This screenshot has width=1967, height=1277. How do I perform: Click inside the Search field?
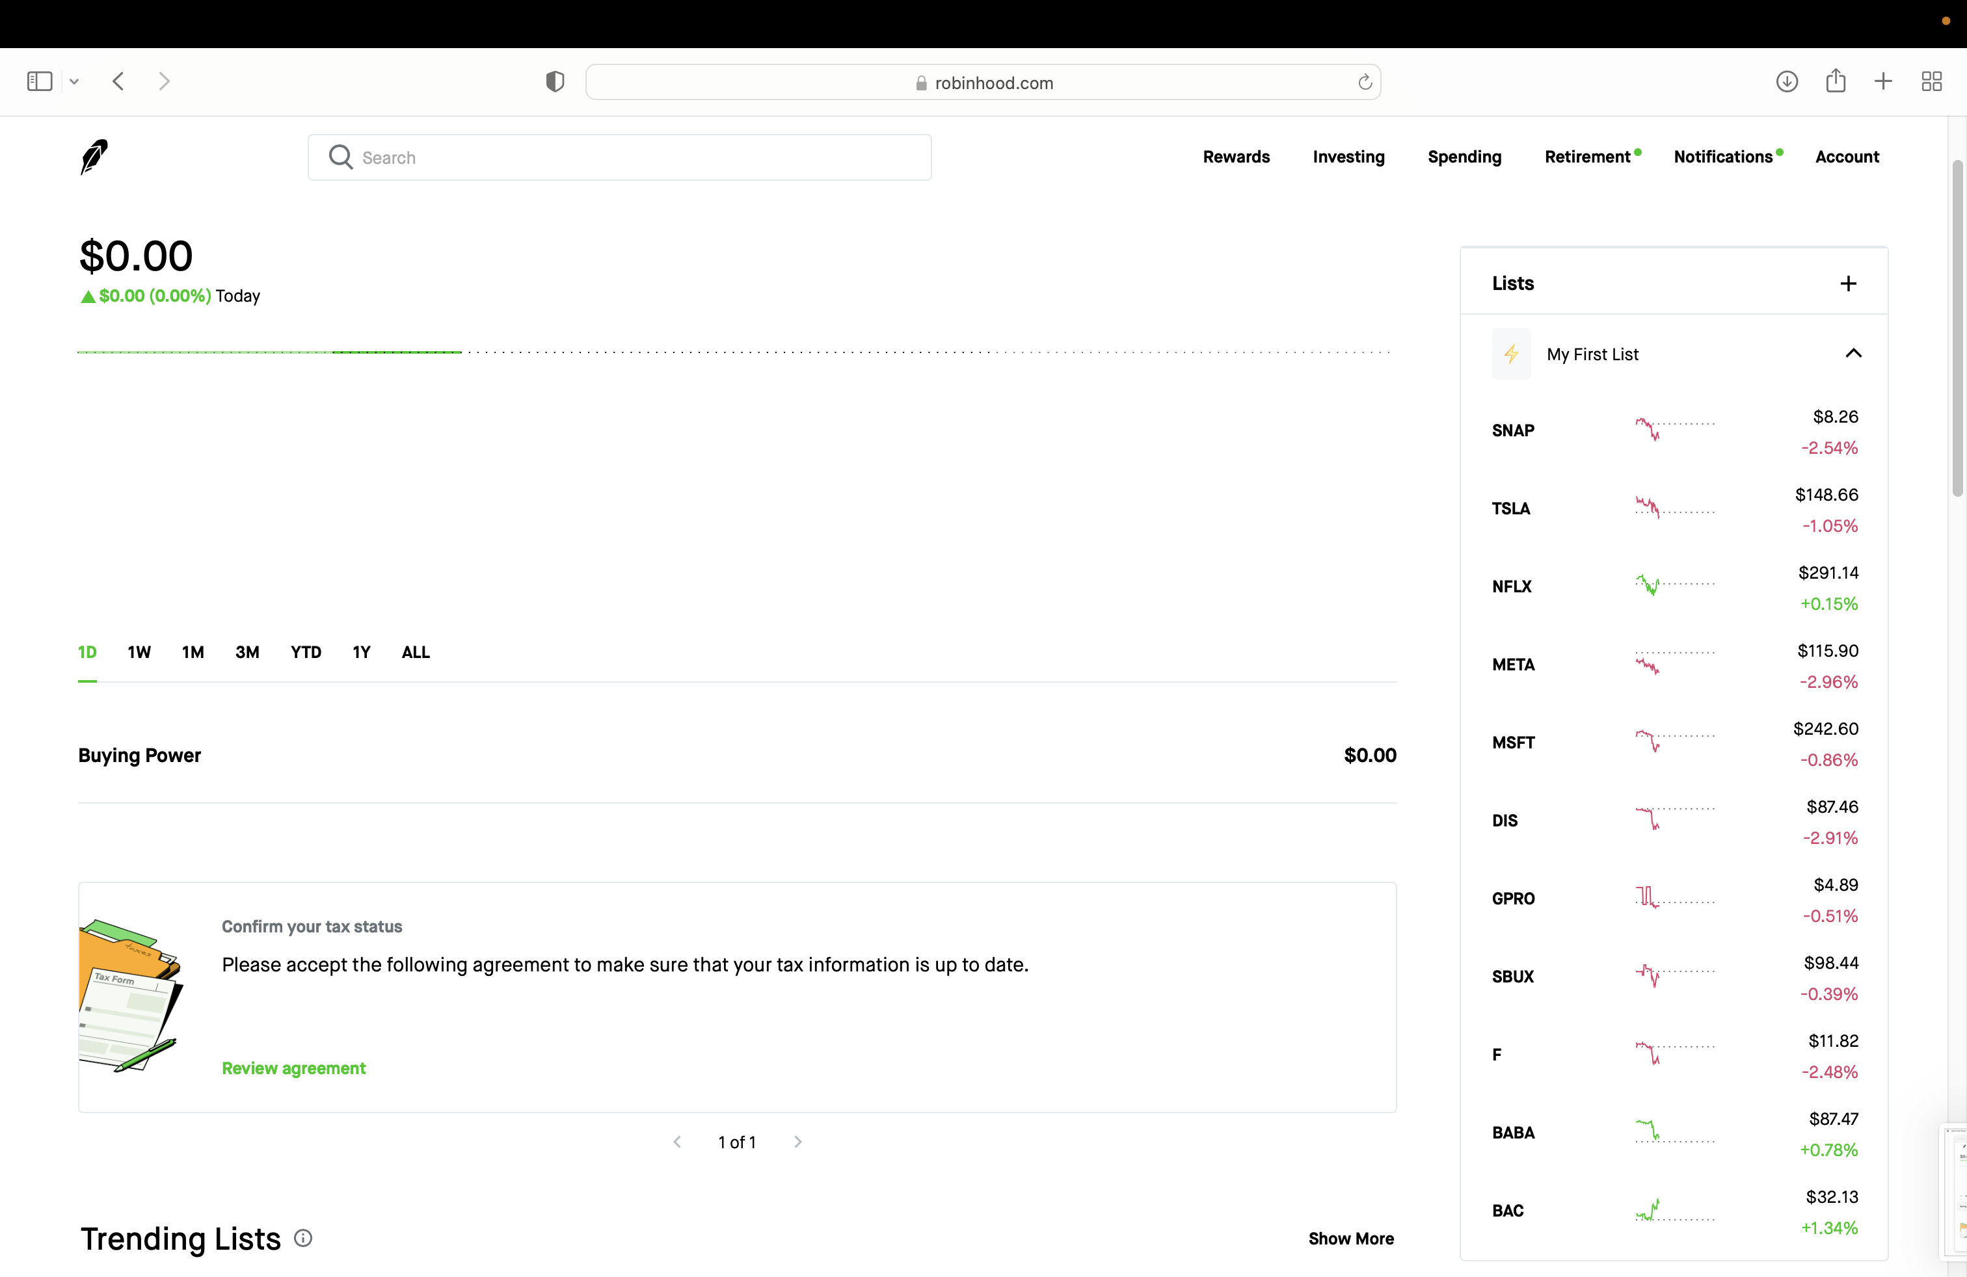point(619,157)
